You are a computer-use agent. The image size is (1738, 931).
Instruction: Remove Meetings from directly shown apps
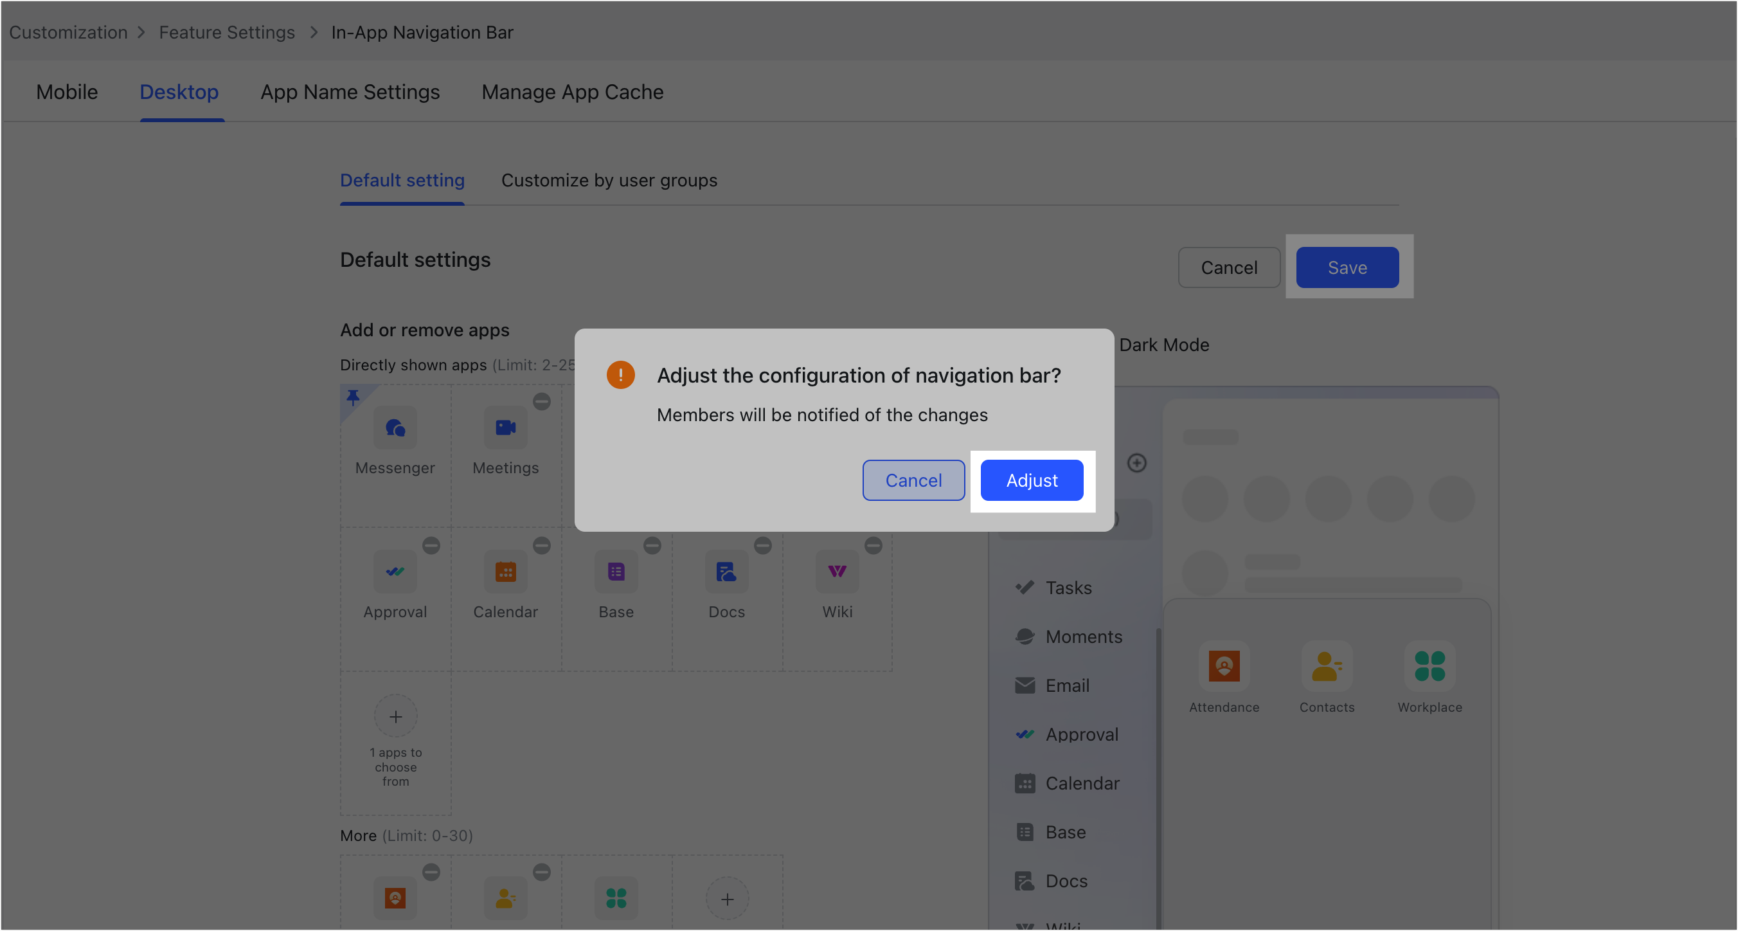pos(542,401)
